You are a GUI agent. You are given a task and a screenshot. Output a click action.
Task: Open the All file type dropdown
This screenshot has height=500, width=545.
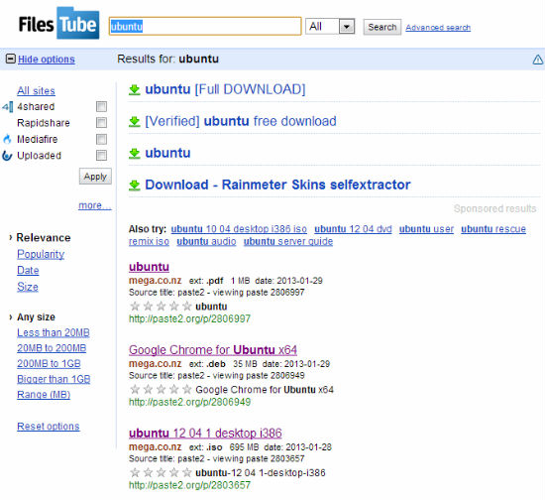point(330,27)
